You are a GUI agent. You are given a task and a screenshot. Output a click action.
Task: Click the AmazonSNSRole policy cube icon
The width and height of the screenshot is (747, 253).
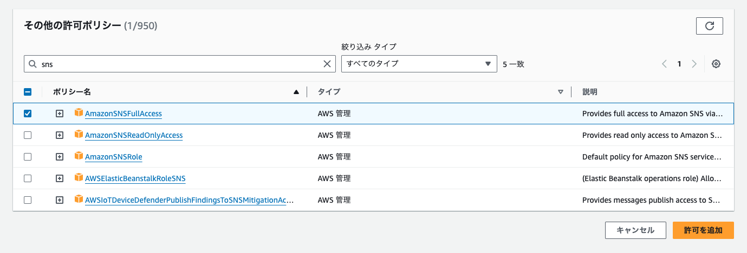[x=79, y=156]
